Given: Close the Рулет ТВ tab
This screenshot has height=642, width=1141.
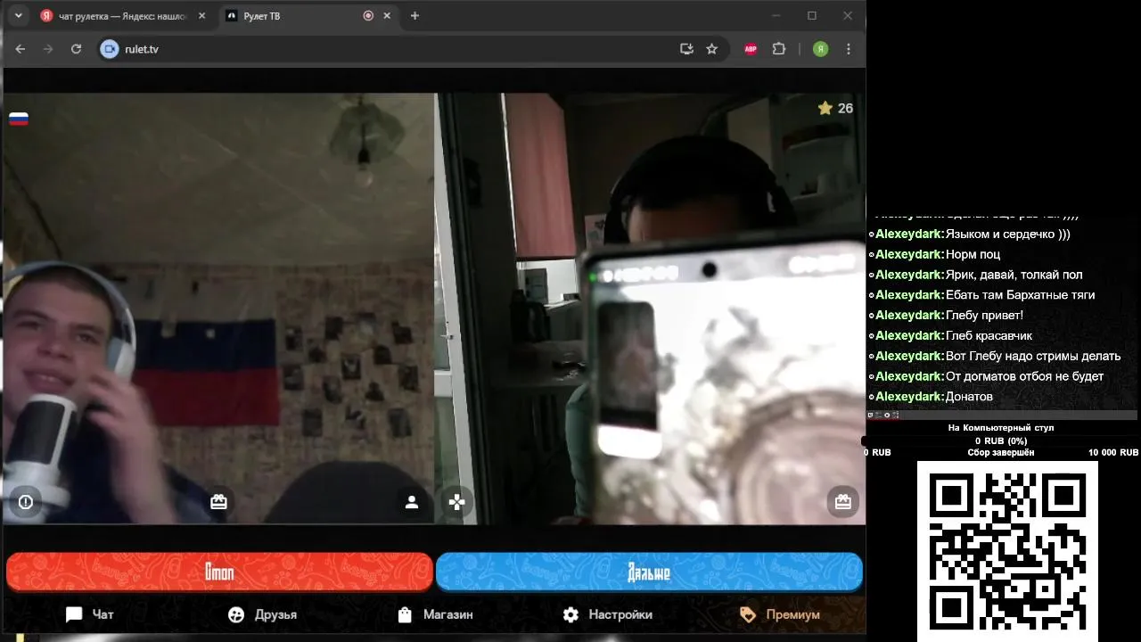Looking at the screenshot, I should coord(388,16).
